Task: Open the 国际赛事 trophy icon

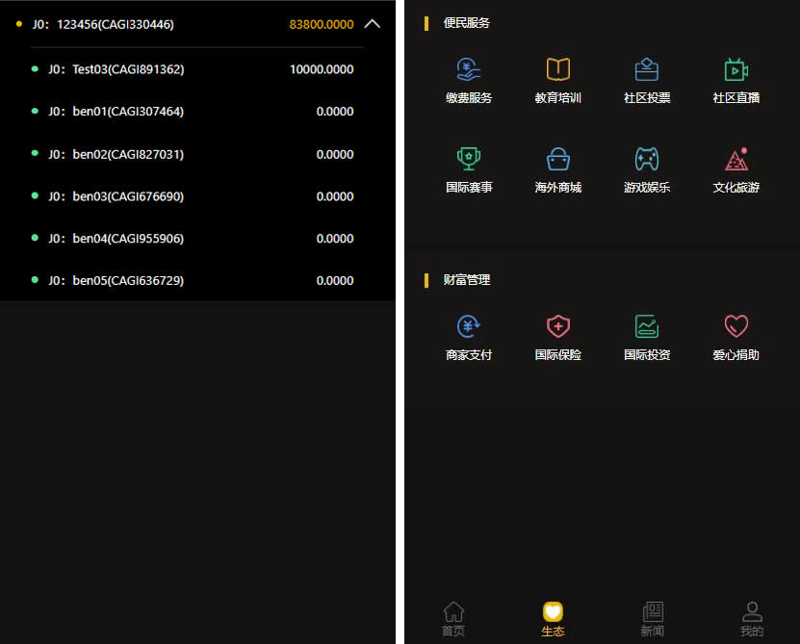Action: coord(469,160)
